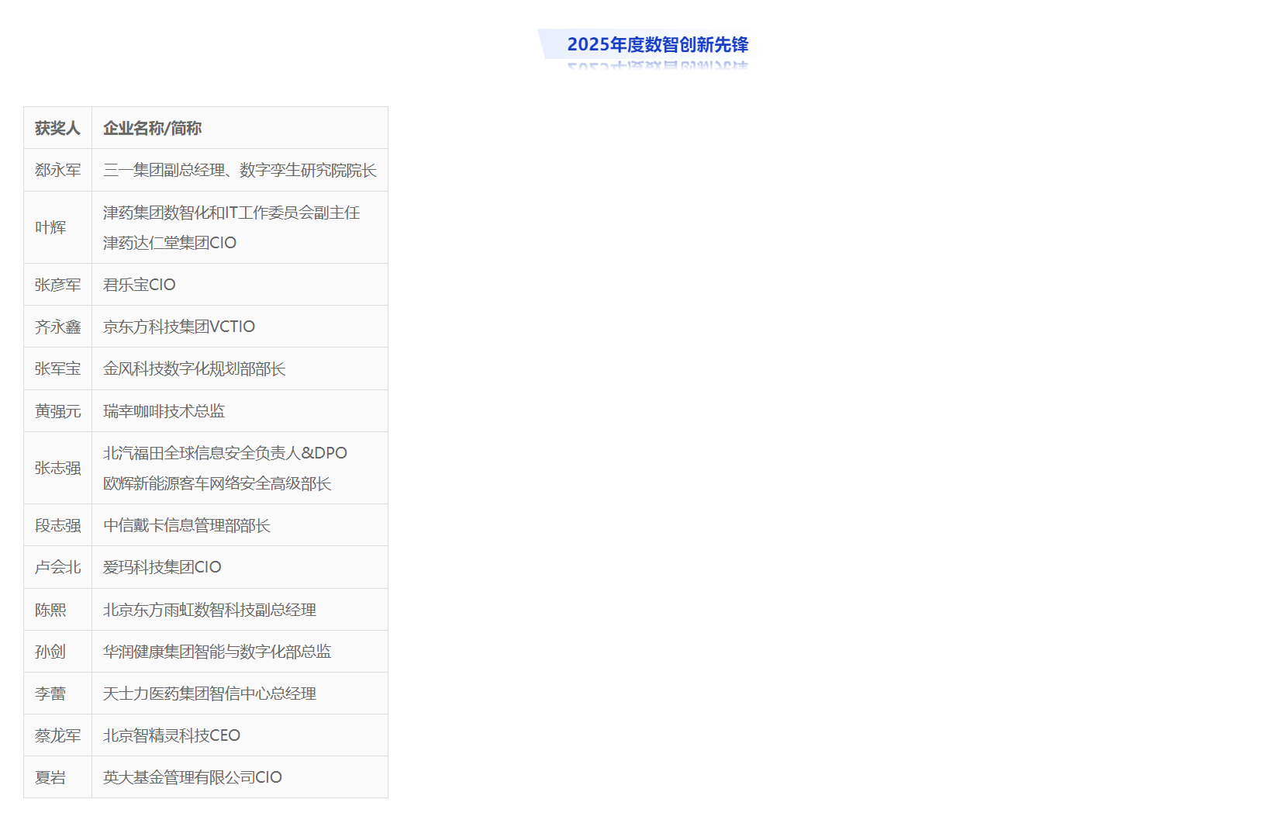
Task: Click the 企业名称/简称 column header
Action: tap(152, 128)
